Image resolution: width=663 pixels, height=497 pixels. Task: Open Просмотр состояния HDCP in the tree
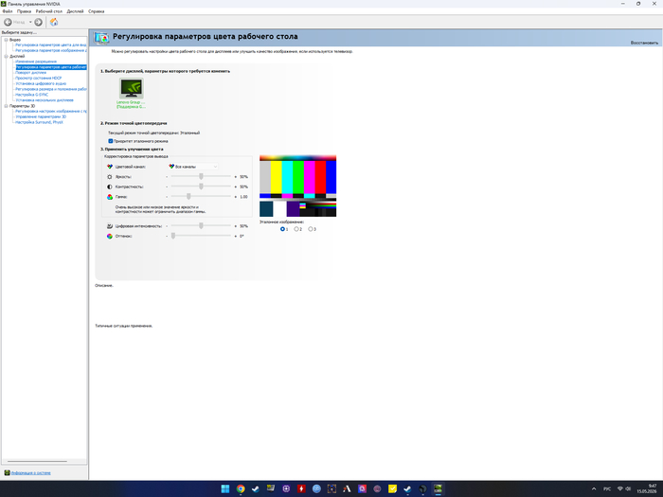tap(39, 79)
